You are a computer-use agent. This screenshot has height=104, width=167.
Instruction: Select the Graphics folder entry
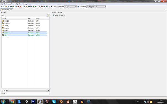pyautogui.click(x=24, y=33)
